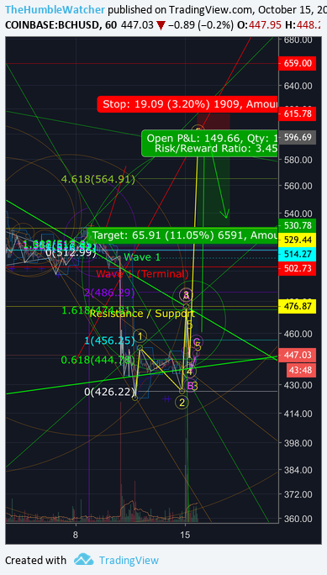
Task: Click the Wave 1 (Terminal) red text
Action: pos(142,273)
